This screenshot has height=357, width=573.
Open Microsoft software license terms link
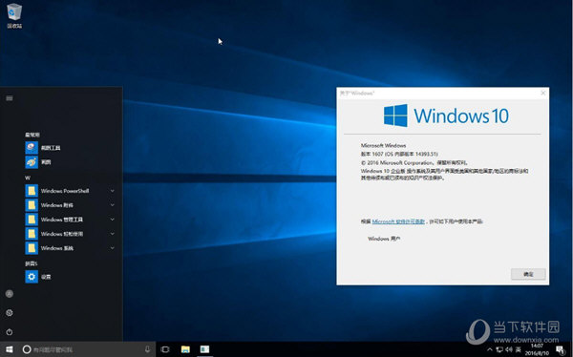[398, 221]
